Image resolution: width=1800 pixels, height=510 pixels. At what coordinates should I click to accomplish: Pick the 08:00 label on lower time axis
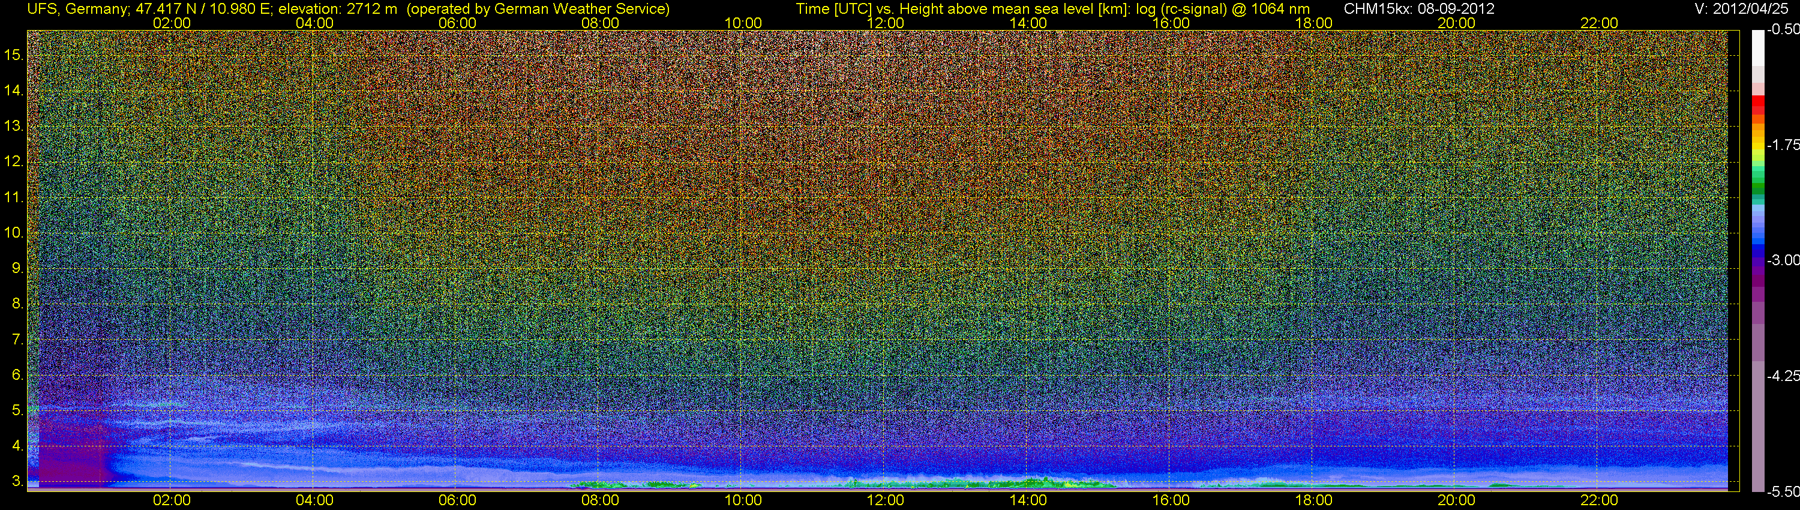pos(599,500)
